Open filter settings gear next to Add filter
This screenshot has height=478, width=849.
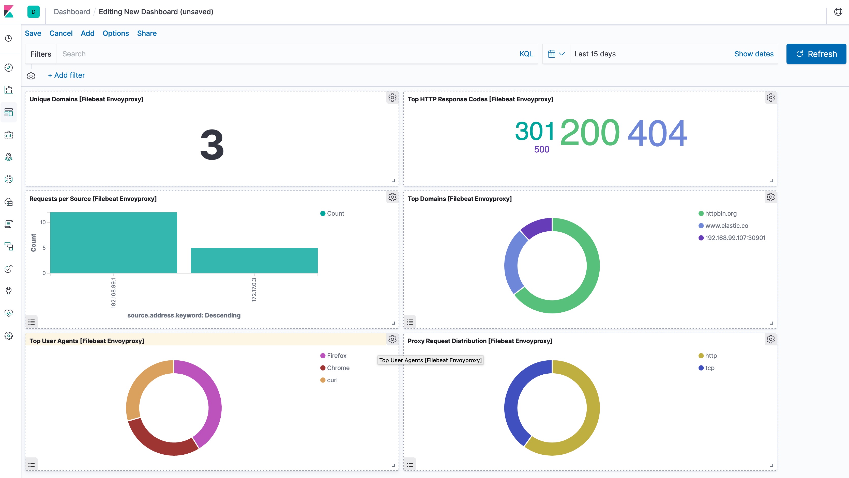tap(31, 76)
